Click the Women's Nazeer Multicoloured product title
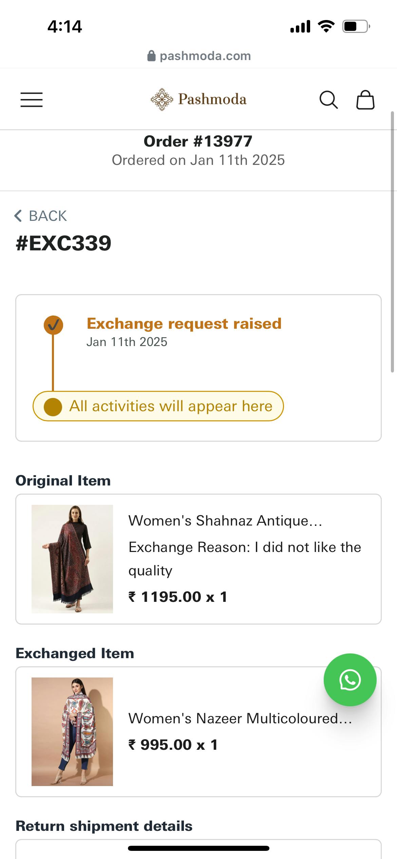 tap(240, 719)
